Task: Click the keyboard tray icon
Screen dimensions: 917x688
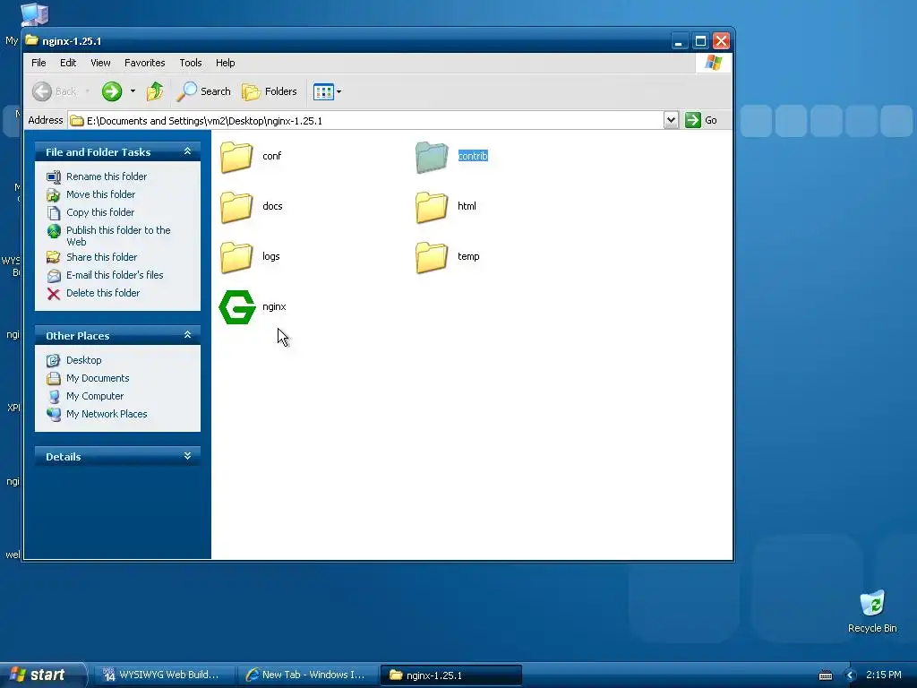Action: tap(825, 675)
